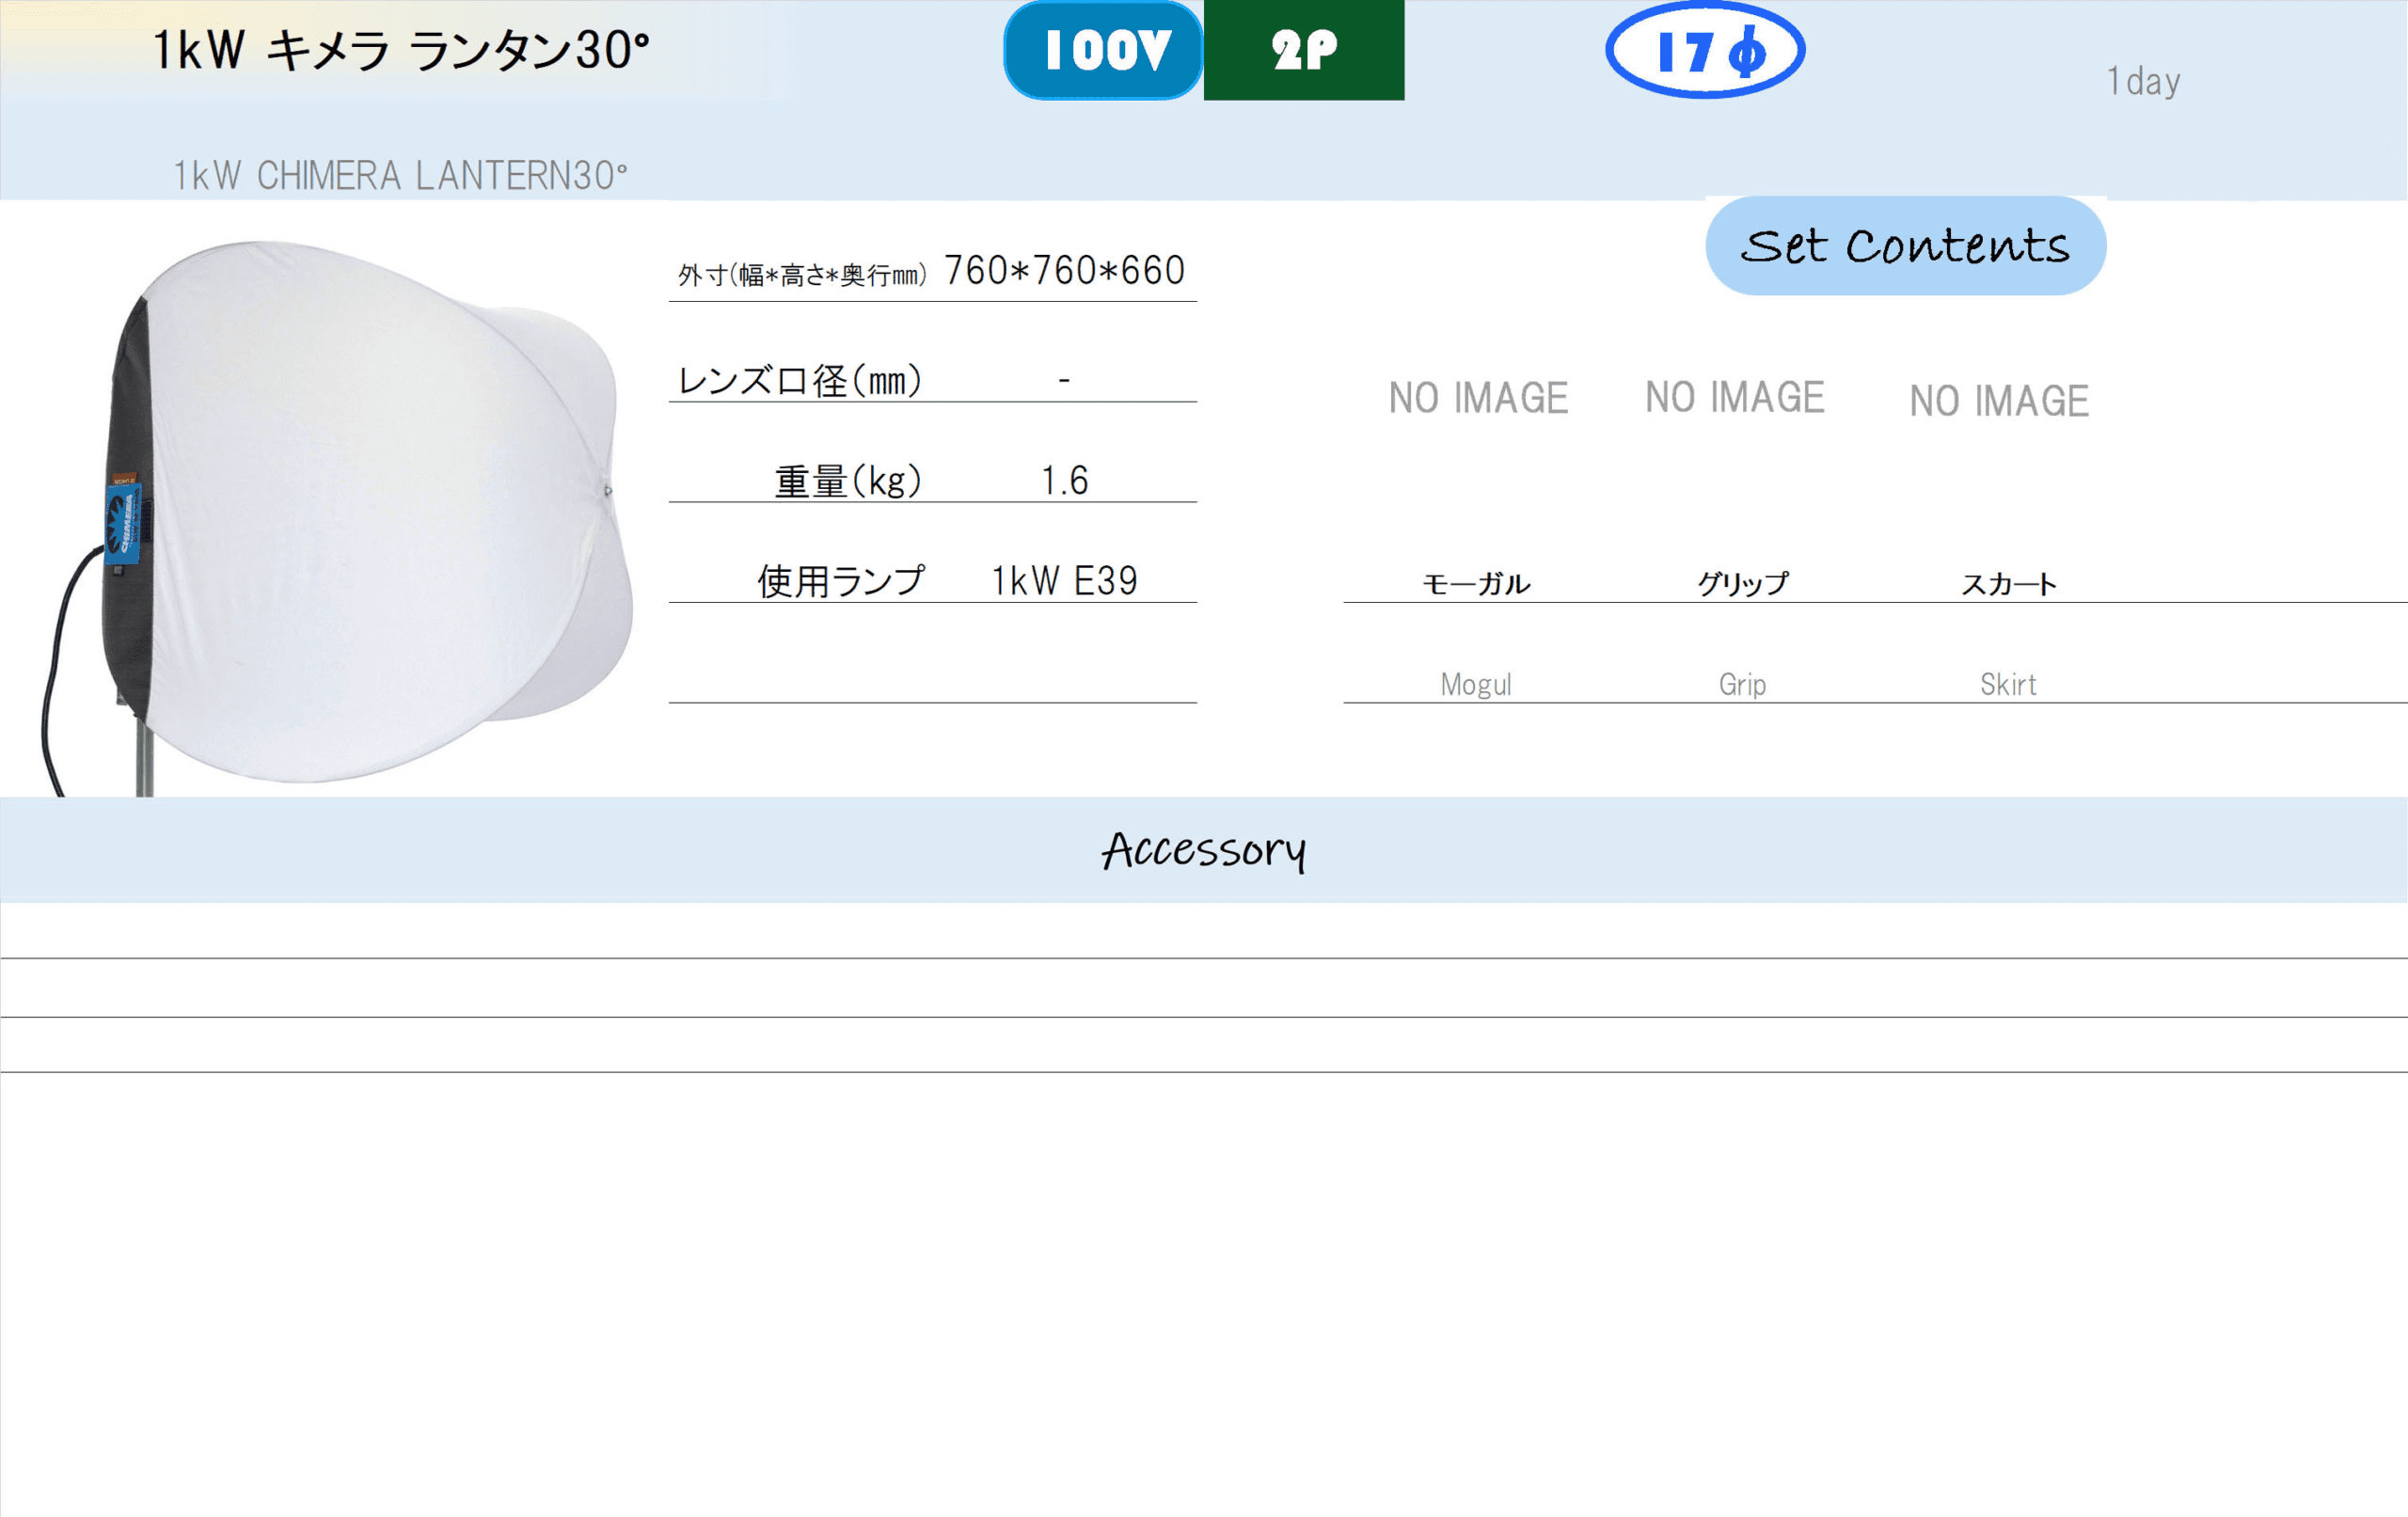Click the dash value beside レンズ口径(mm)

(1064, 380)
